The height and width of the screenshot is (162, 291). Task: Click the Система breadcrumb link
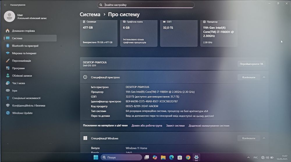coord(90,15)
